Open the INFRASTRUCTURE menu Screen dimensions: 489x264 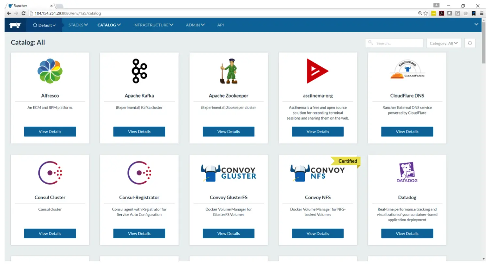click(x=153, y=25)
